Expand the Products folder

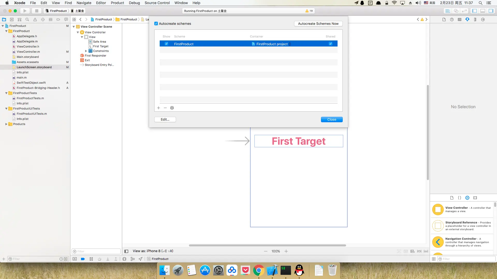tap(6, 124)
